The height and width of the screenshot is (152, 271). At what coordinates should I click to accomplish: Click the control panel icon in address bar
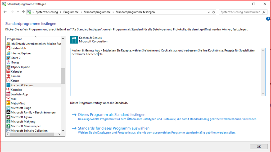[x=29, y=12]
